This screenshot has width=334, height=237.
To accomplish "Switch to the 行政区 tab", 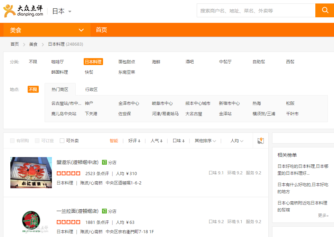I will [91, 89].
